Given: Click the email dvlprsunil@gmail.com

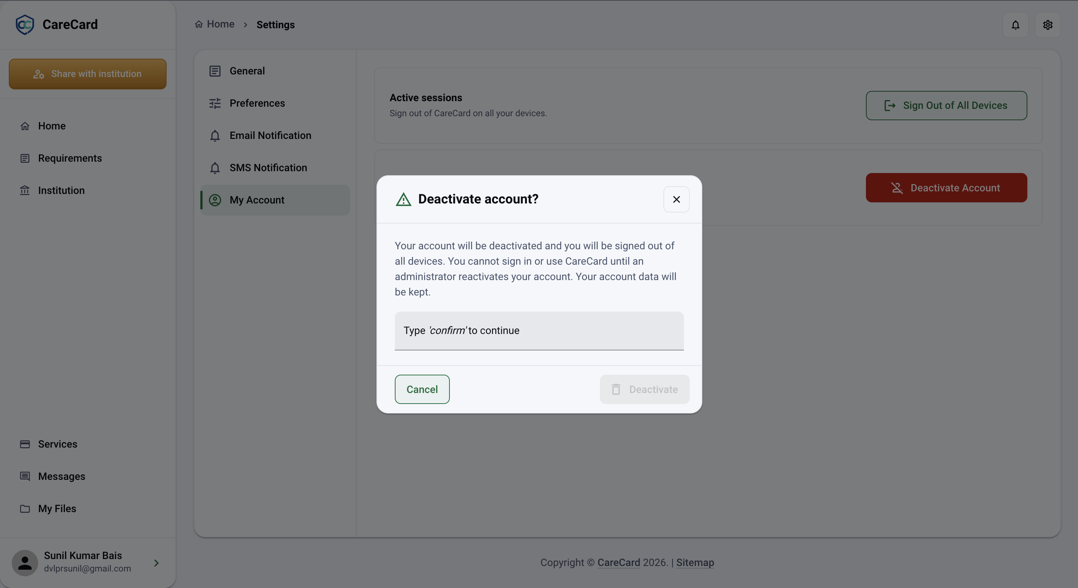Looking at the screenshot, I should [87, 569].
